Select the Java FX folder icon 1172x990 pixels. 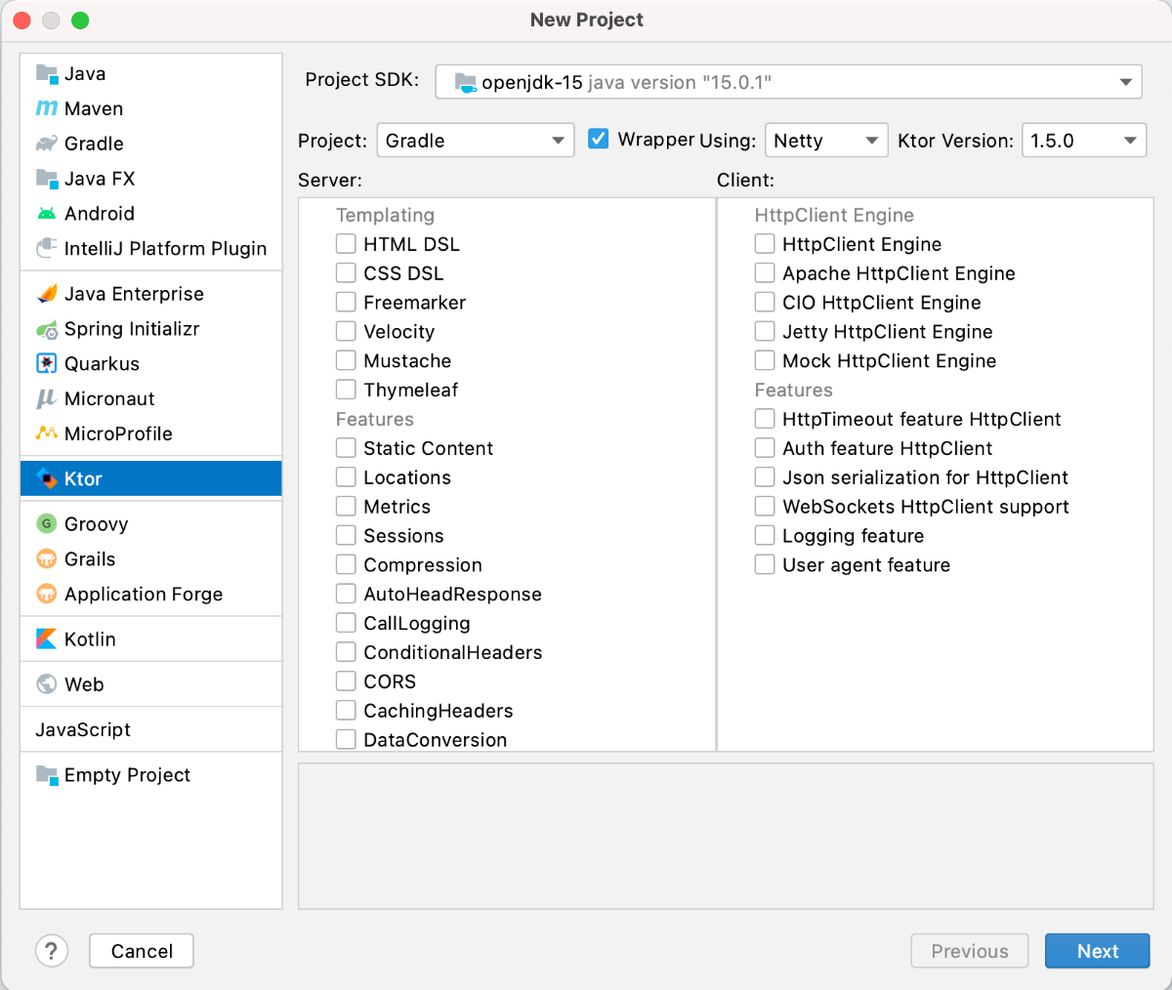(x=47, y=179)
